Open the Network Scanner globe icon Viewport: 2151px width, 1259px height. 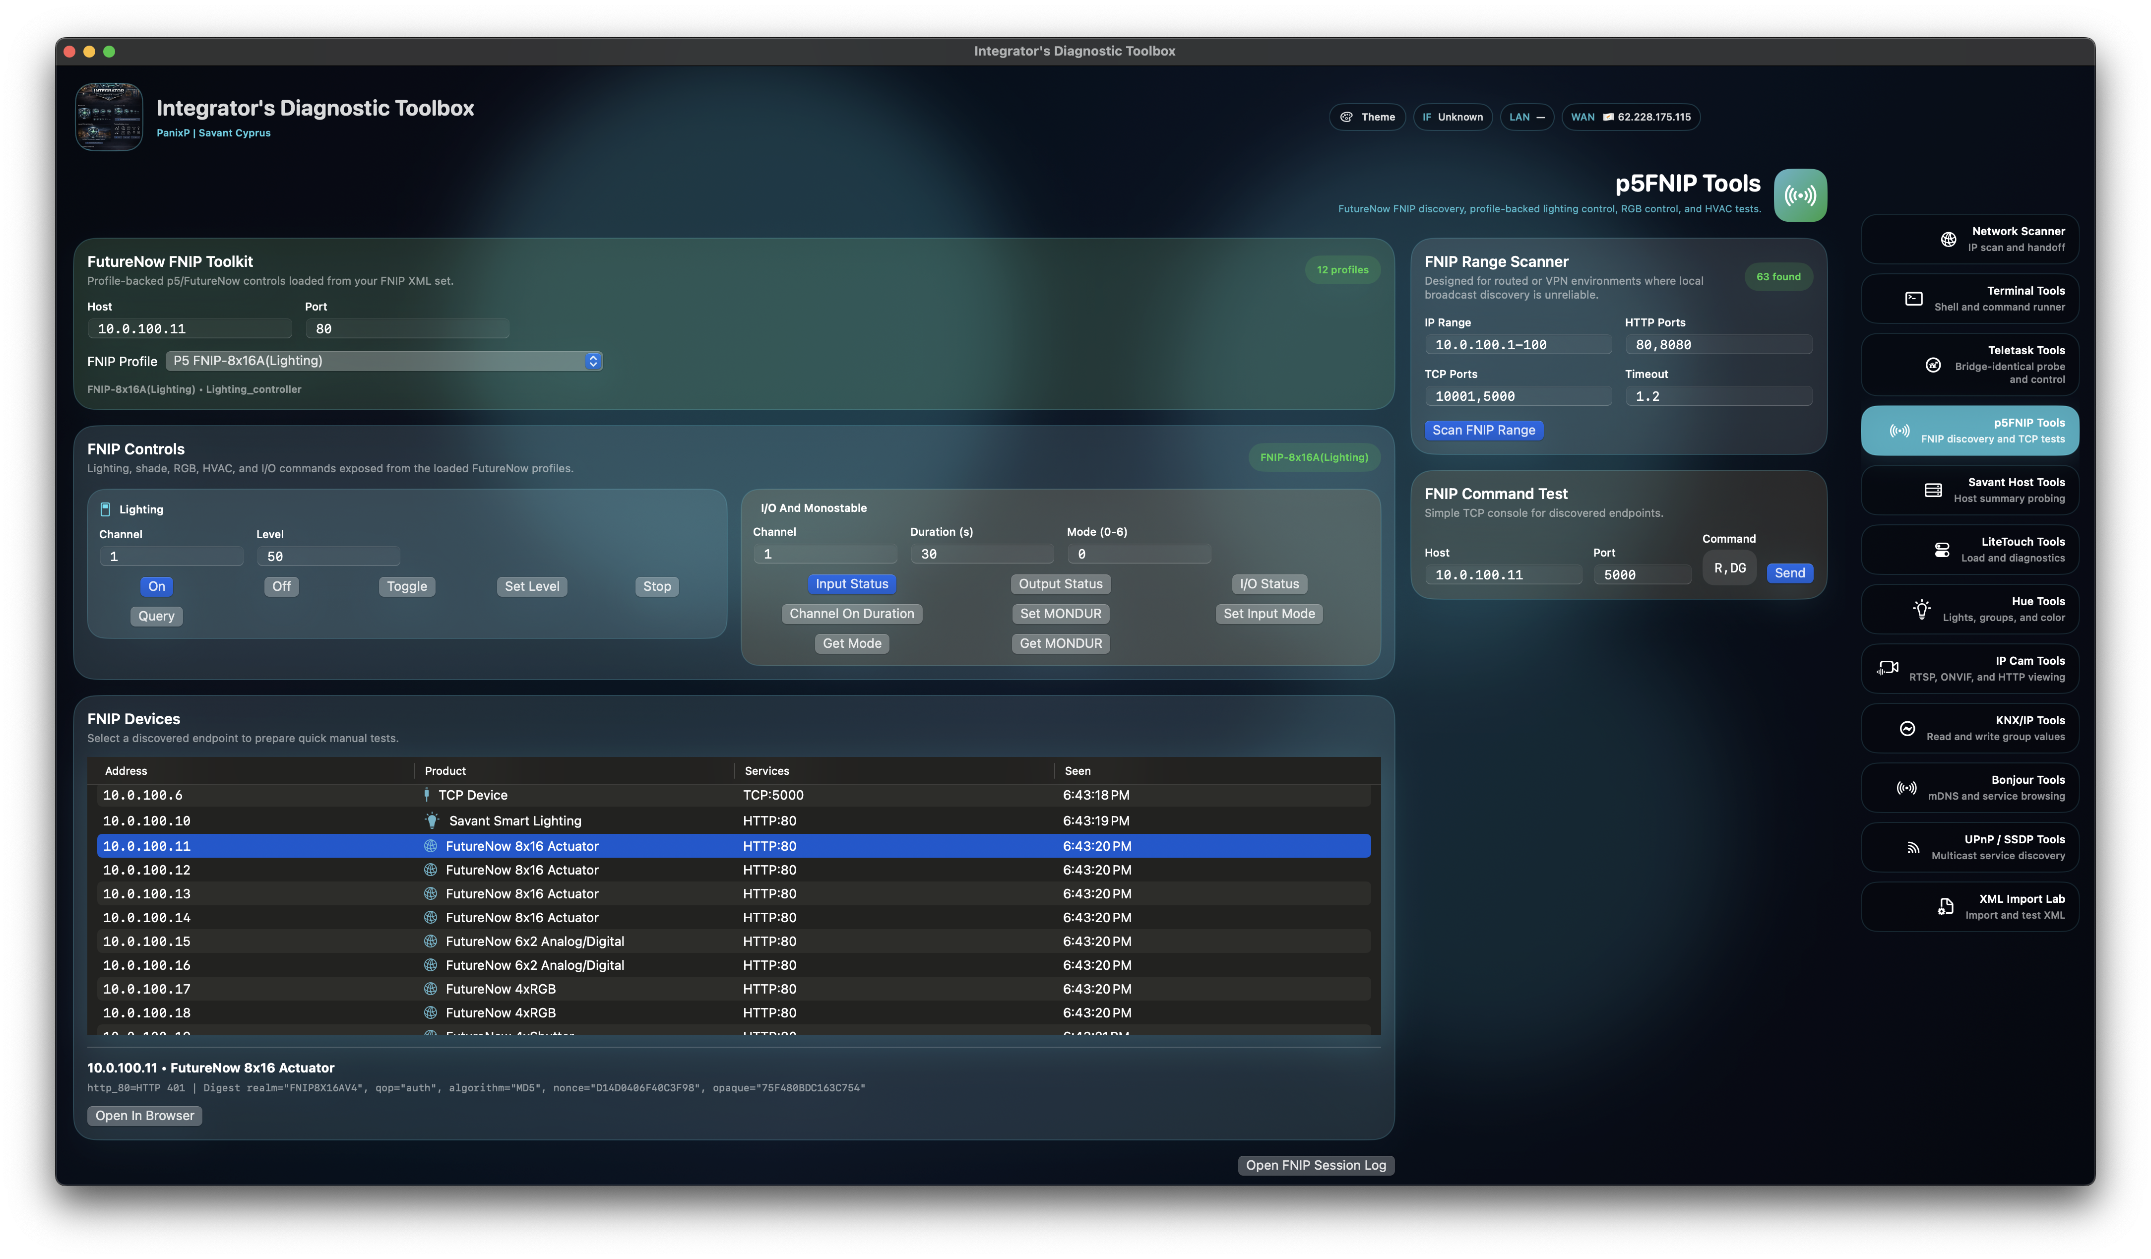click(1948, 239)
